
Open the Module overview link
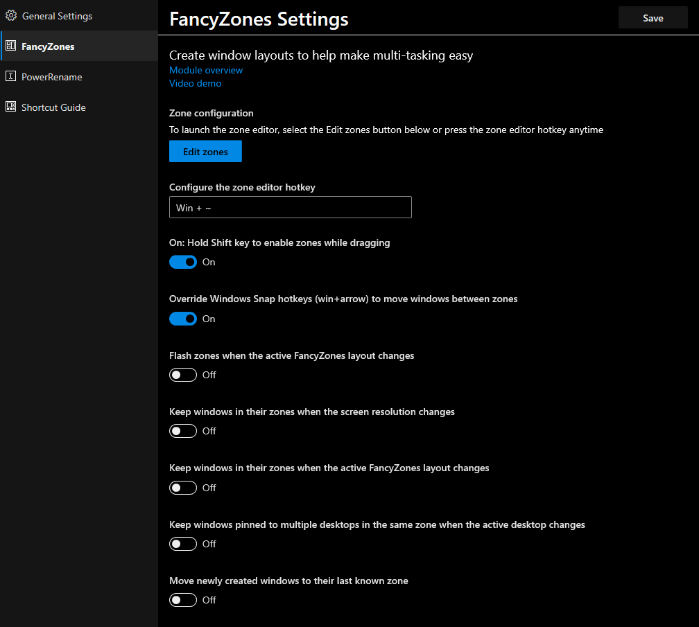coord(206,71)
